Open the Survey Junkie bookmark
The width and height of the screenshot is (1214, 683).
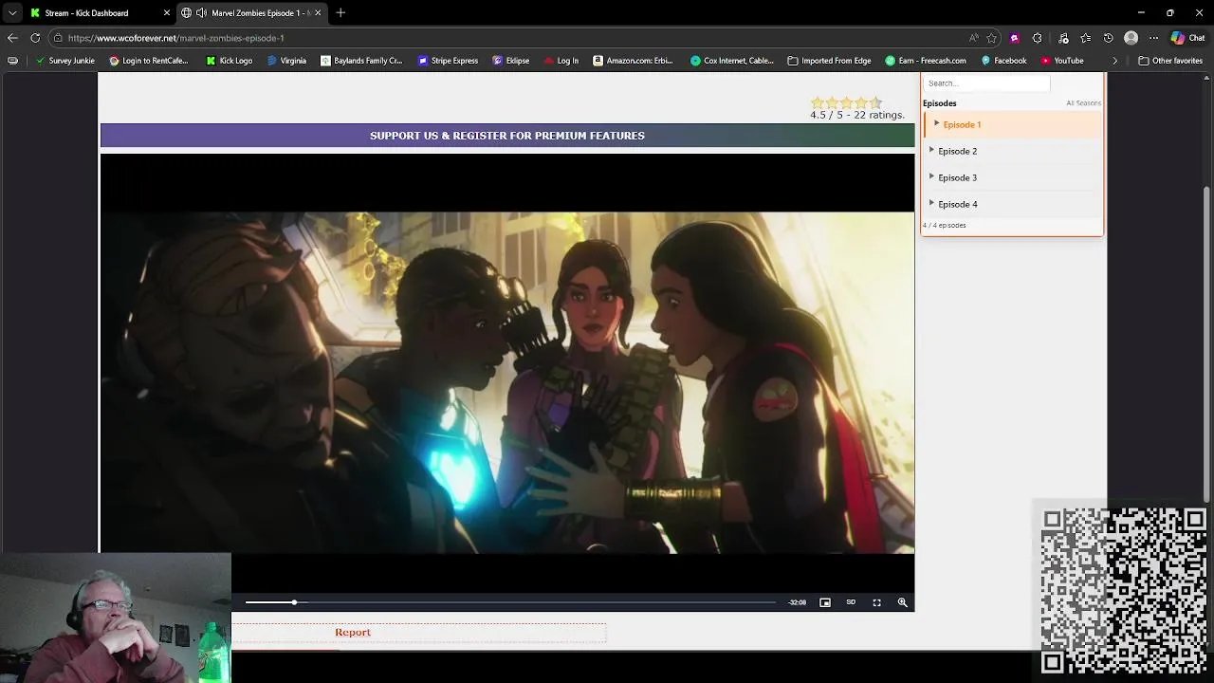[x=64, y=61]
